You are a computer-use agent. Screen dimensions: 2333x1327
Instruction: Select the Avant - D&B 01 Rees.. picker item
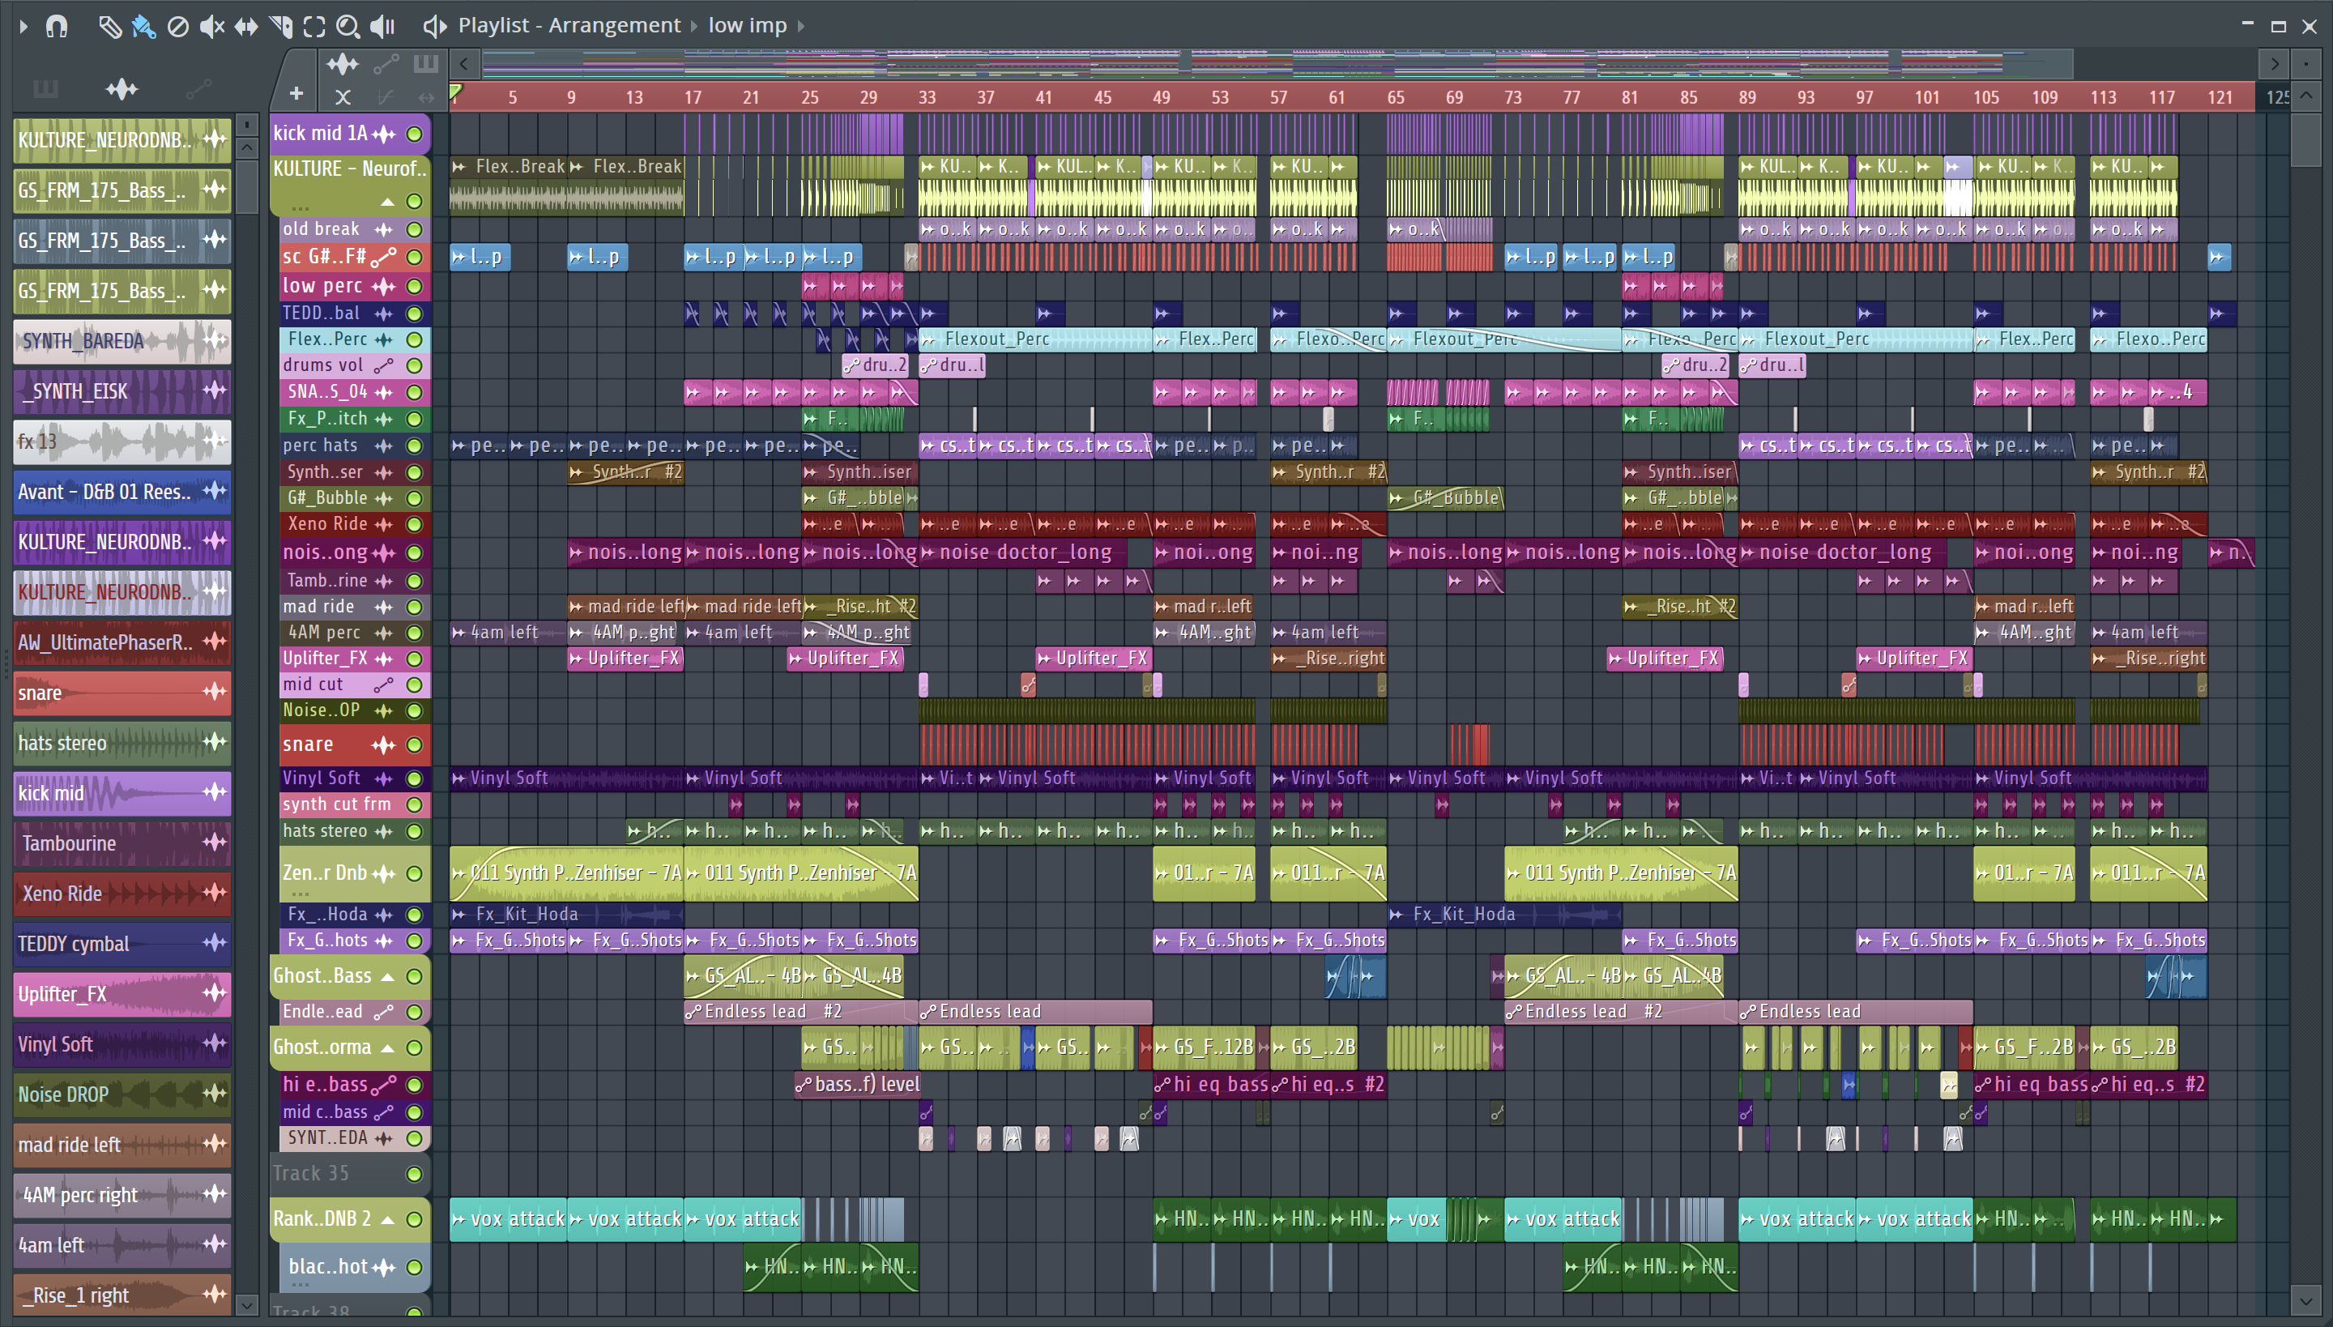click(x=122, y=491)
